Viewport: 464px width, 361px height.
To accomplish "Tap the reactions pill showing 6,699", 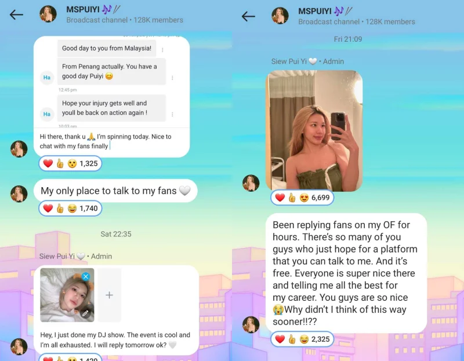I will pos(302,197).
